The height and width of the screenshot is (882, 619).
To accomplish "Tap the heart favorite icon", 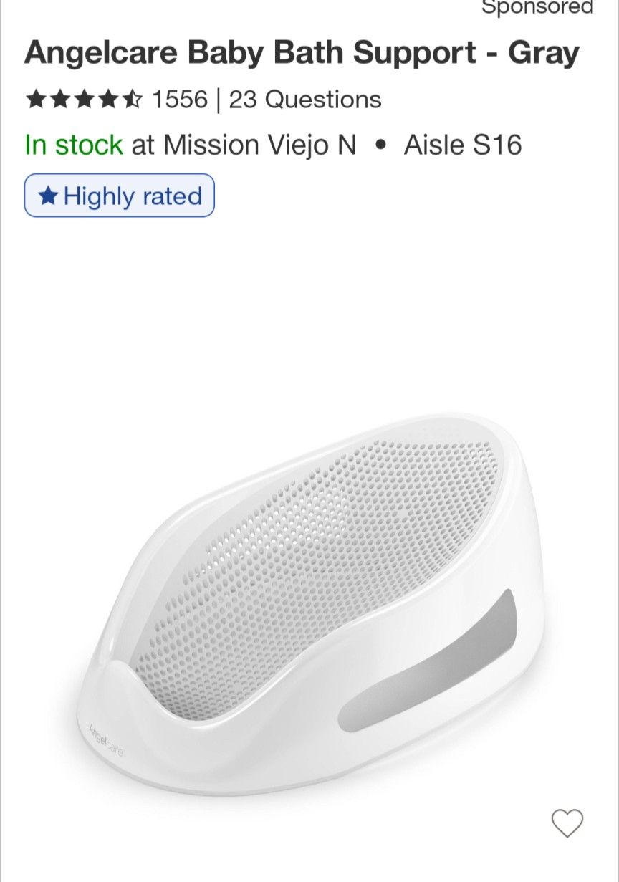I will 567,823.
